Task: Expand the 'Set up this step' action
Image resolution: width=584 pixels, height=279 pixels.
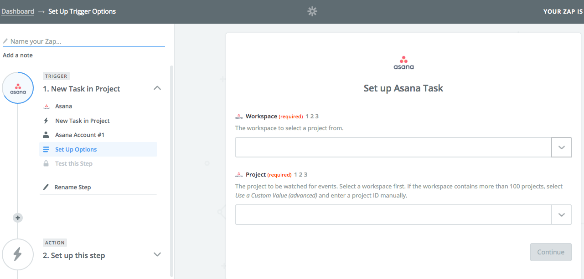Action: [x=157, y=254]
